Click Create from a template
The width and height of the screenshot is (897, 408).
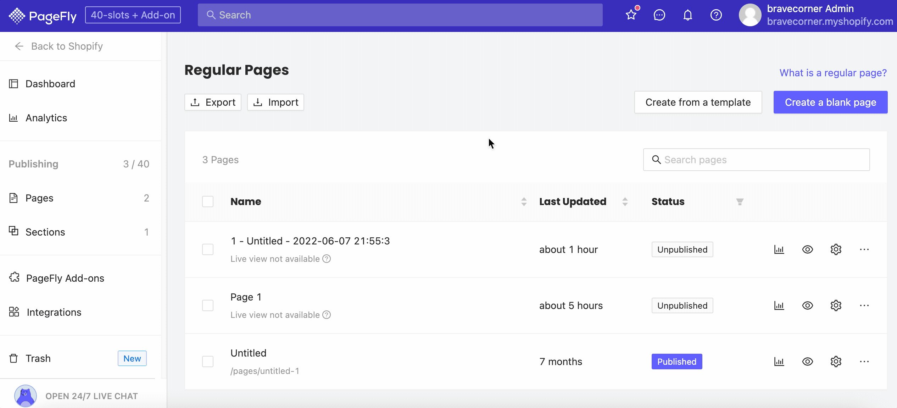[698, 102]
